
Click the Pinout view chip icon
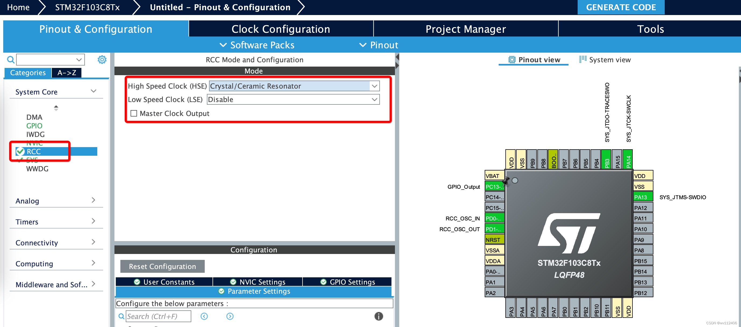tap(512, 60)
